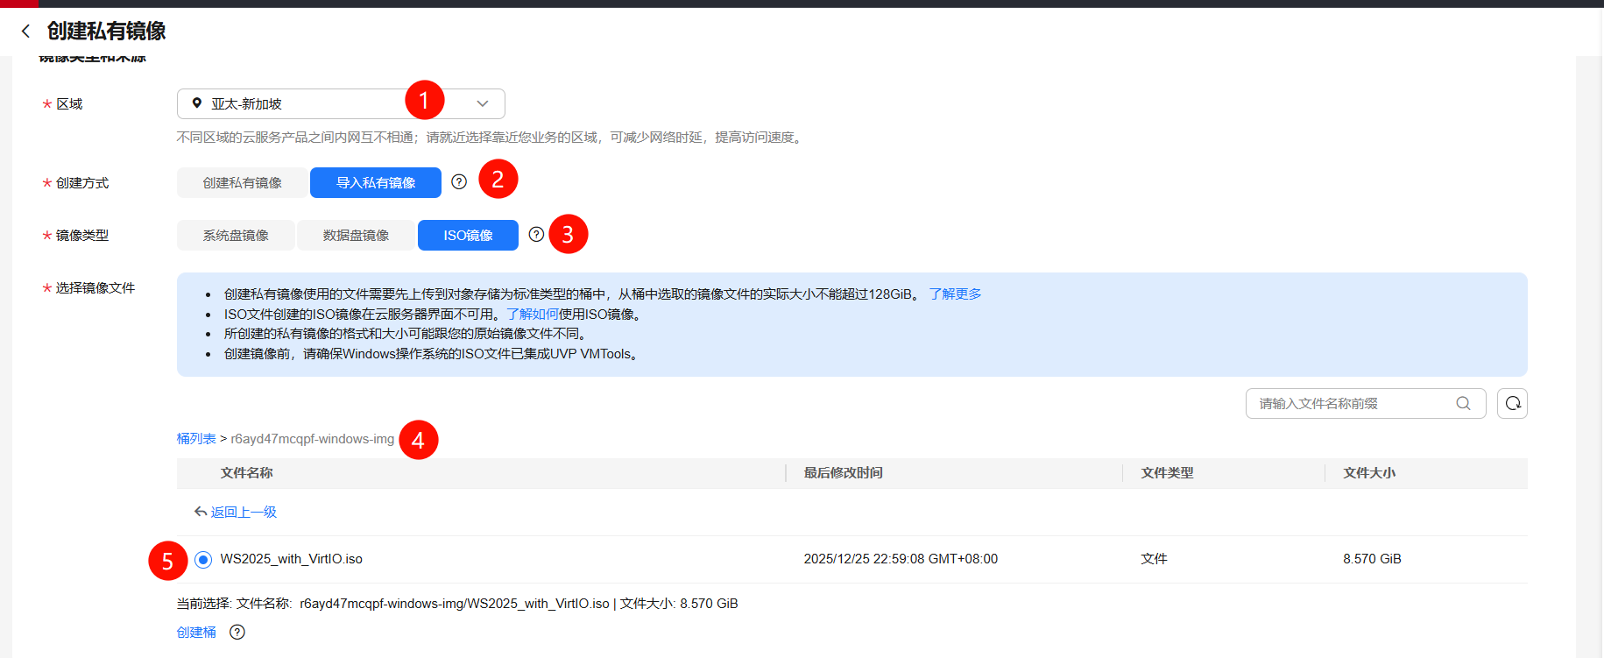Select the WS2025_with_VirtIO.iso radio button
Viewport: 1604px width, 658px height.
point(203,560)
